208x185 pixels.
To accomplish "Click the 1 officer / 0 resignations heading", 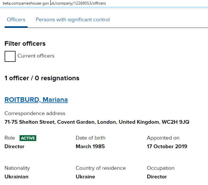I will pyautogui.click(x=42, y=78).
